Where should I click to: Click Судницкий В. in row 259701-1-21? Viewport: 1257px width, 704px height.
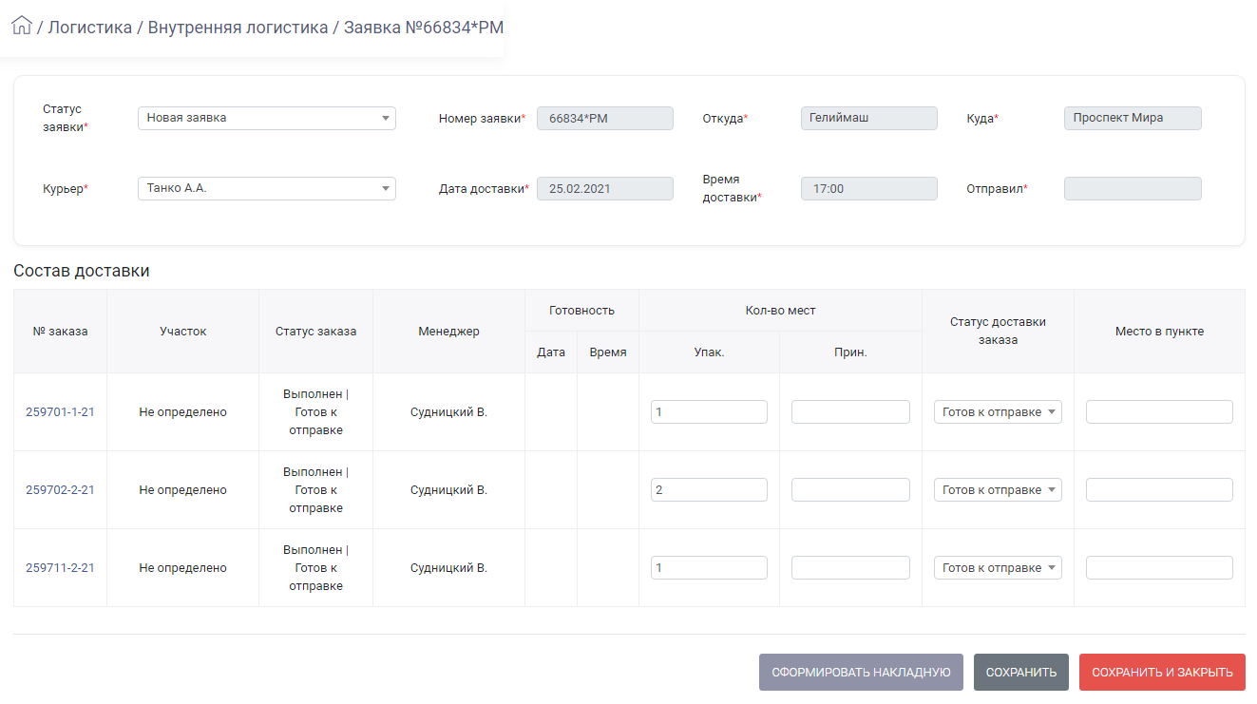[448, 412]
